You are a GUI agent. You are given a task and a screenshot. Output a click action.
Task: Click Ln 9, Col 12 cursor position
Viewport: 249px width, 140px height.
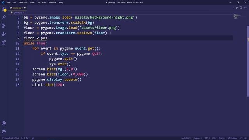pyautogui.click(x=186, y=138)
